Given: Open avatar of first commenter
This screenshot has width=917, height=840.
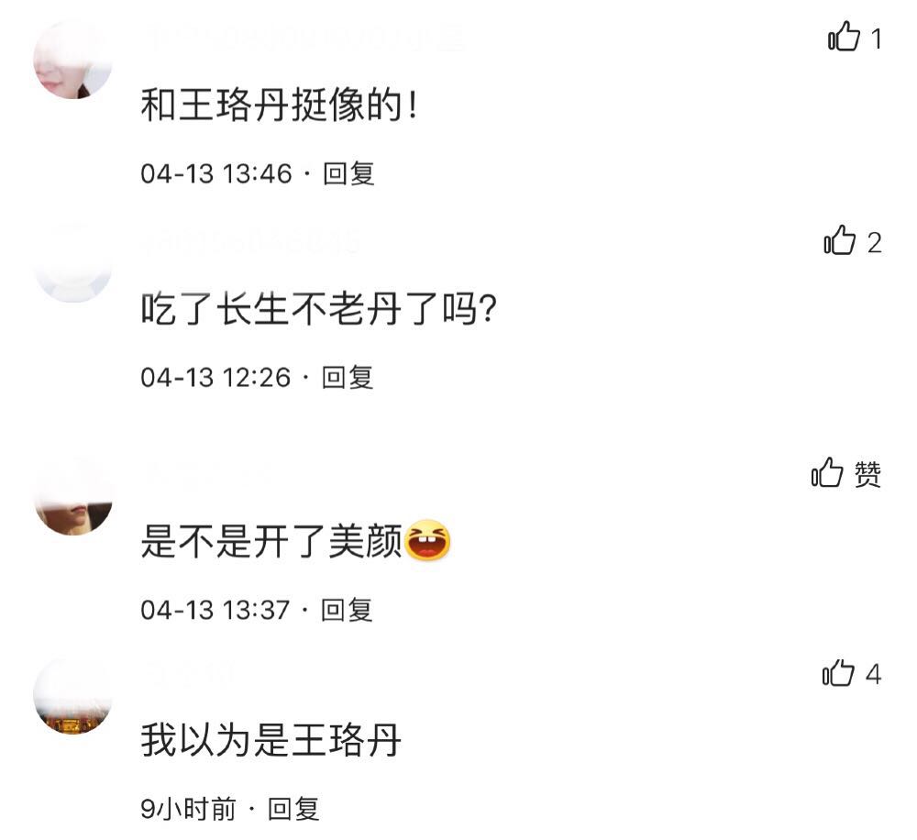Looking at the screenshot, I should click(72, 60).
